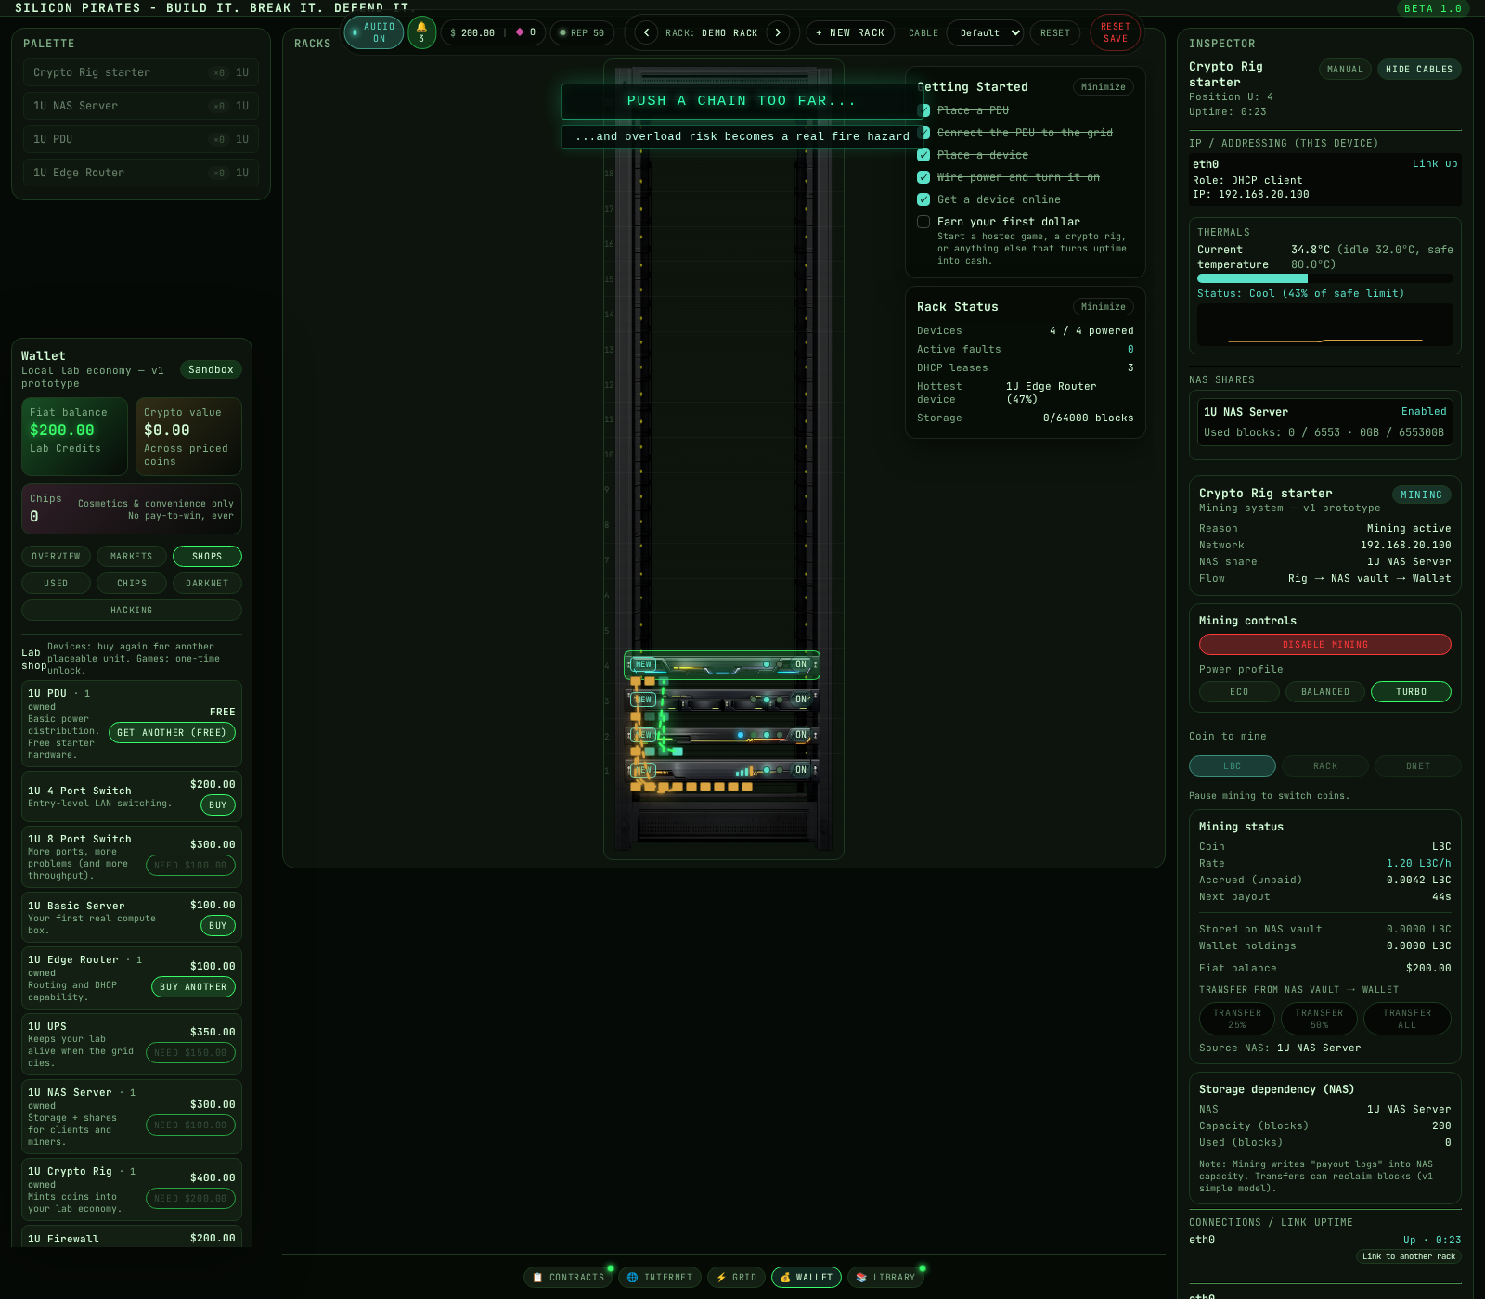This screenshot has width=1485, height=1299.
Task: Go to the previous rack with the left chevron
Action: click(x=646, y=32)
